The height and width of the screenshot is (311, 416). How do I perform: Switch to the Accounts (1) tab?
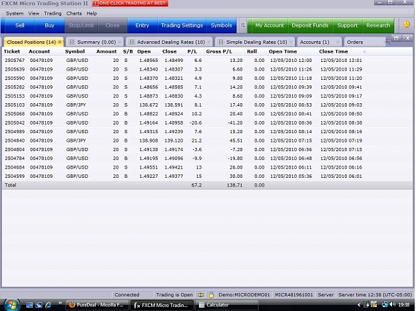(x=314, y=42)
